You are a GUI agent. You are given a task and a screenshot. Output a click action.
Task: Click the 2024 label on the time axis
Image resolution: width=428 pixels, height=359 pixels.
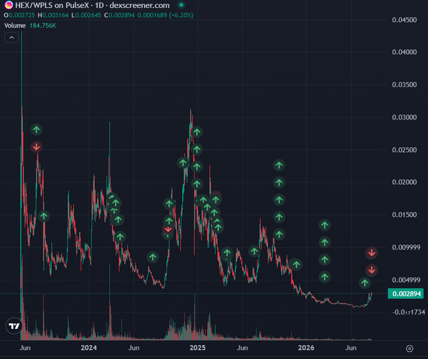pyautogui.click(x=89, y=348)
